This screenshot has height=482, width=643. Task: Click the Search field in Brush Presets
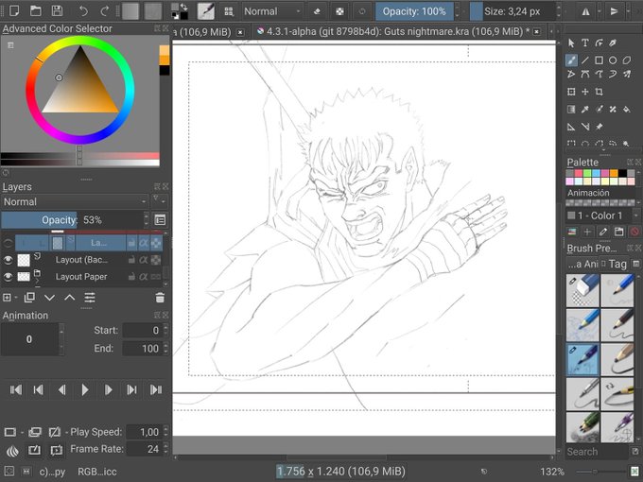click(597, 452)
